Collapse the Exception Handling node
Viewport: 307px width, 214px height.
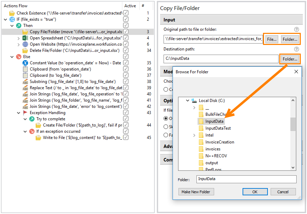[19, 113]
